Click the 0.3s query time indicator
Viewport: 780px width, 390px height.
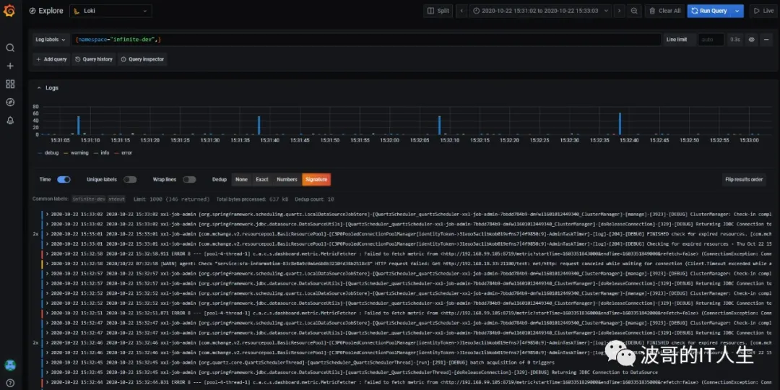click(x=734, y=39)
